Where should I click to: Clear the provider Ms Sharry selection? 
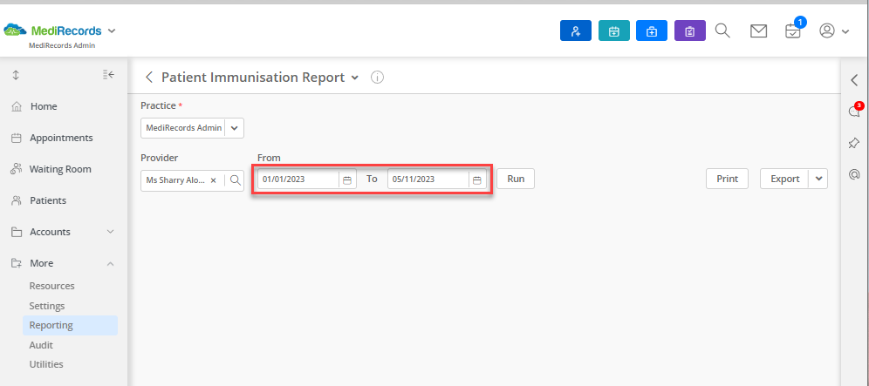(x=214, y=180)
